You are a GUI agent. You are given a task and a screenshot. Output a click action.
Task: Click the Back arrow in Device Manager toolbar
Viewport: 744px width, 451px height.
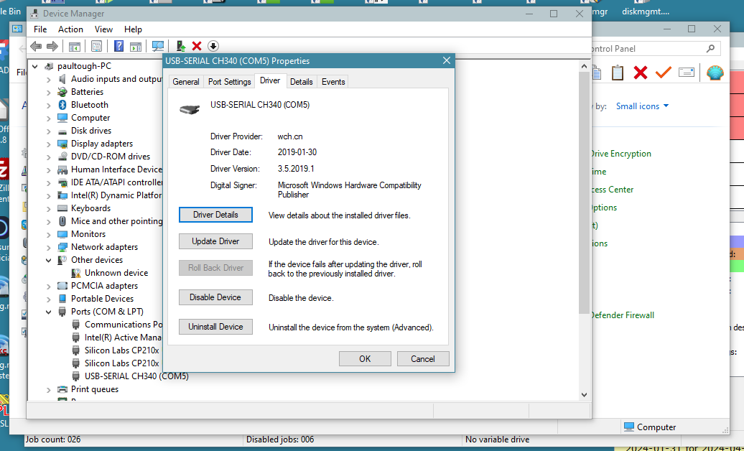coord(36,46)
